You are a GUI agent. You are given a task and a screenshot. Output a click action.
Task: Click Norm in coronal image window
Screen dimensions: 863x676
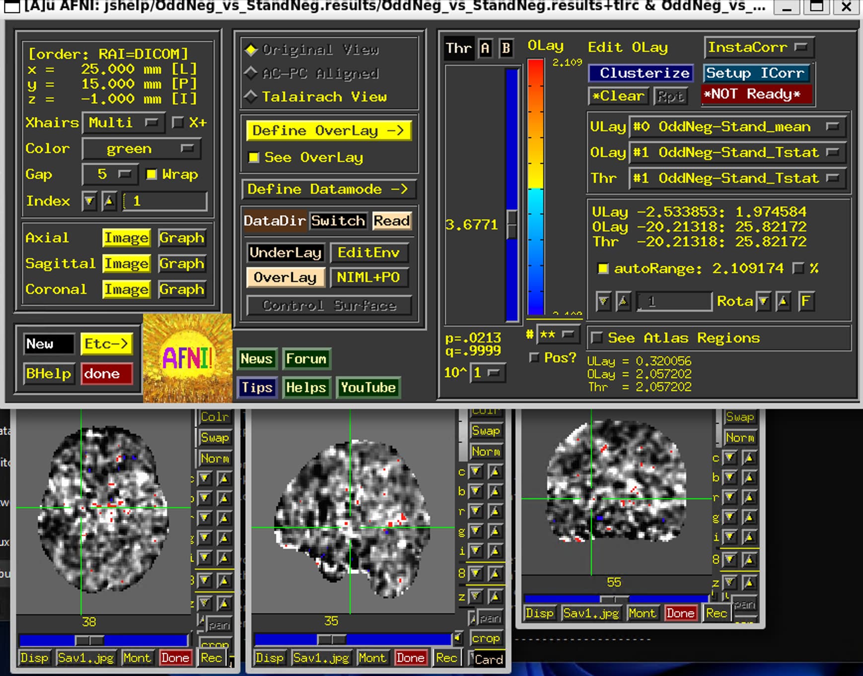(x=740, y=438)
